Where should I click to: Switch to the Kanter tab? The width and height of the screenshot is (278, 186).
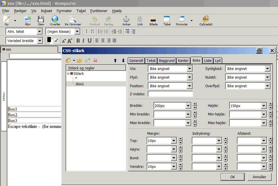pos(183,61)
